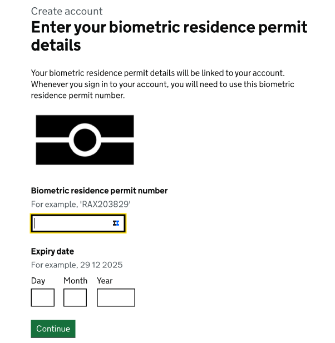The image size is (335, 343).
Task: Click the autofill icon inside the permit number field
Action: click(116, 223)
